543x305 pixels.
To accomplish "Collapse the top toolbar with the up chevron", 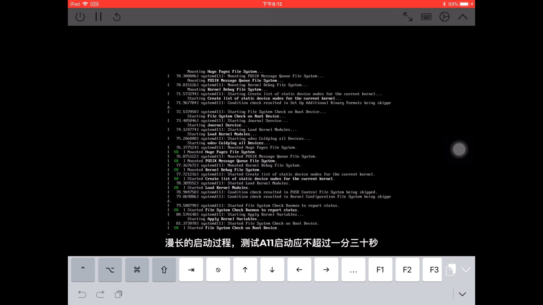I will [463, 17].
